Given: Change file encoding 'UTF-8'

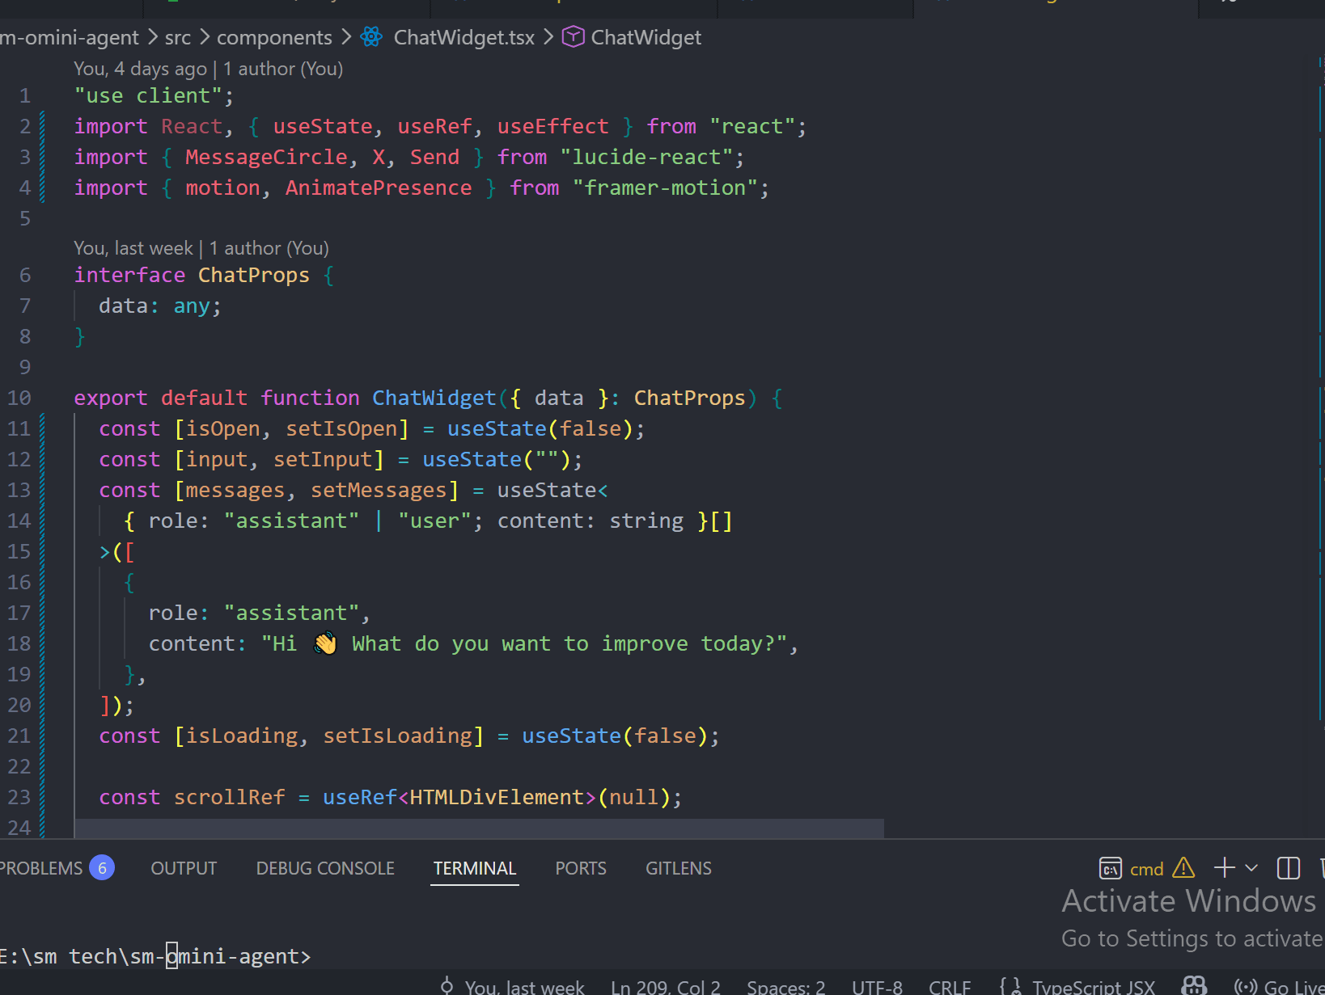Looking at the screenshot, I should click(x=877, y=987).
